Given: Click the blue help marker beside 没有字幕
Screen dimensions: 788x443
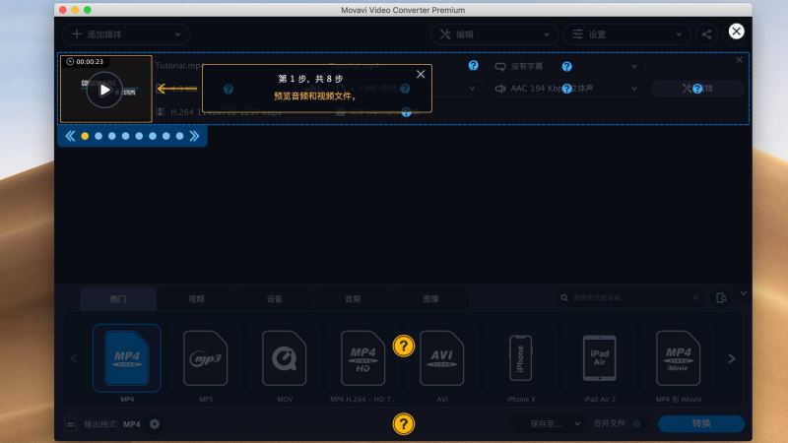Looking at the screenshot, I should pyautogui.click(x=567, y=66).
